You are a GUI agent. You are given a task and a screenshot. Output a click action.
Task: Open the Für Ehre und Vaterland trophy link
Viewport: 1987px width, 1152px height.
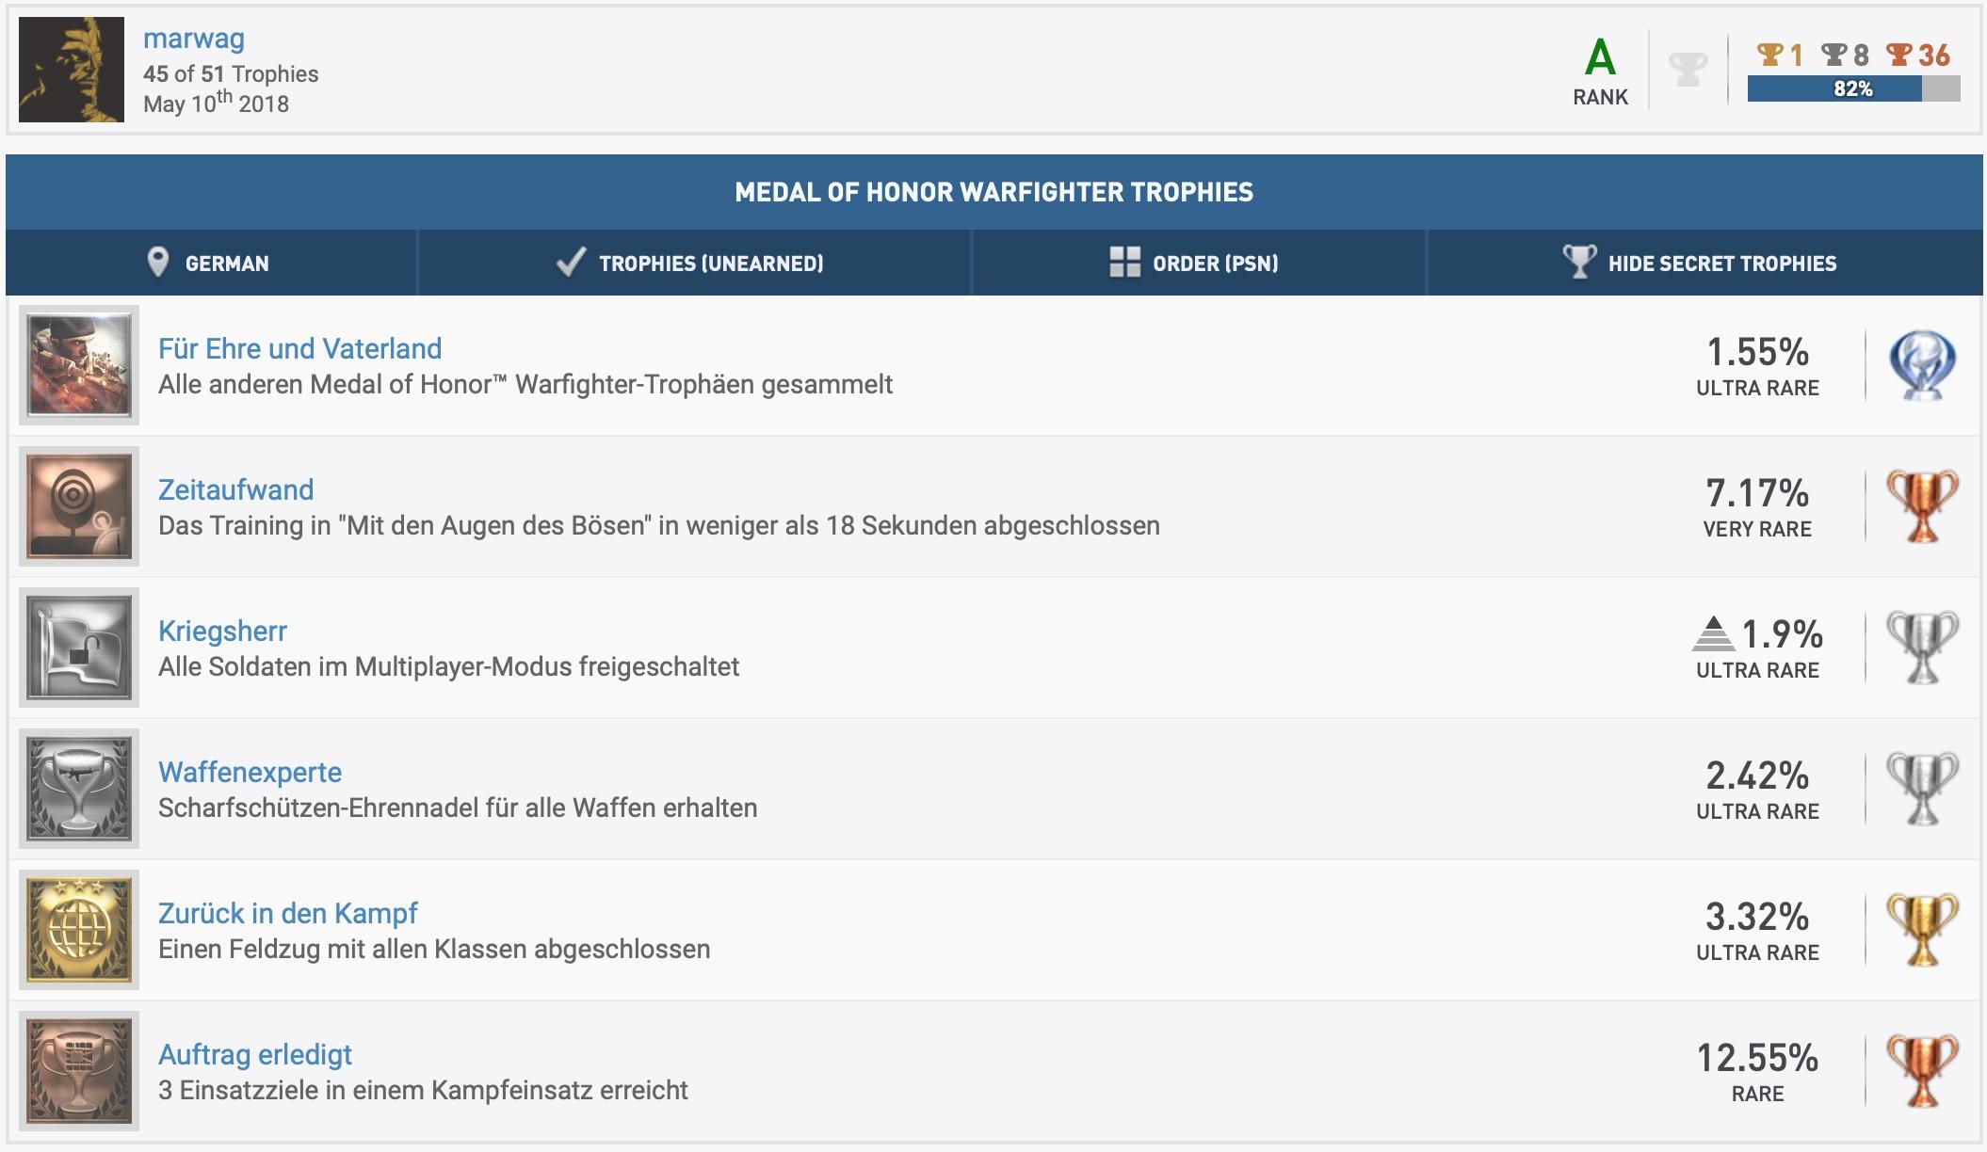(x=299, y=349)
